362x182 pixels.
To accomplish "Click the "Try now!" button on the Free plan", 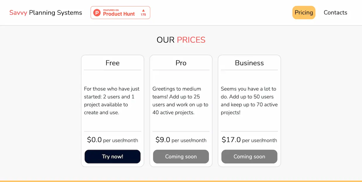I will tap(112, 157).
